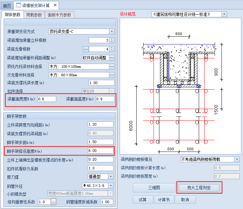Click small button beside 结构重要性系数

54,202
